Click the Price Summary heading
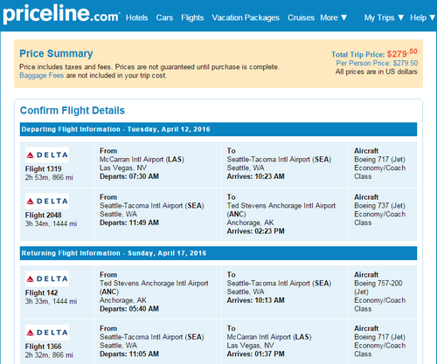Image resolution: width=437 pixels, height=364 pixels. click(56, 53)
